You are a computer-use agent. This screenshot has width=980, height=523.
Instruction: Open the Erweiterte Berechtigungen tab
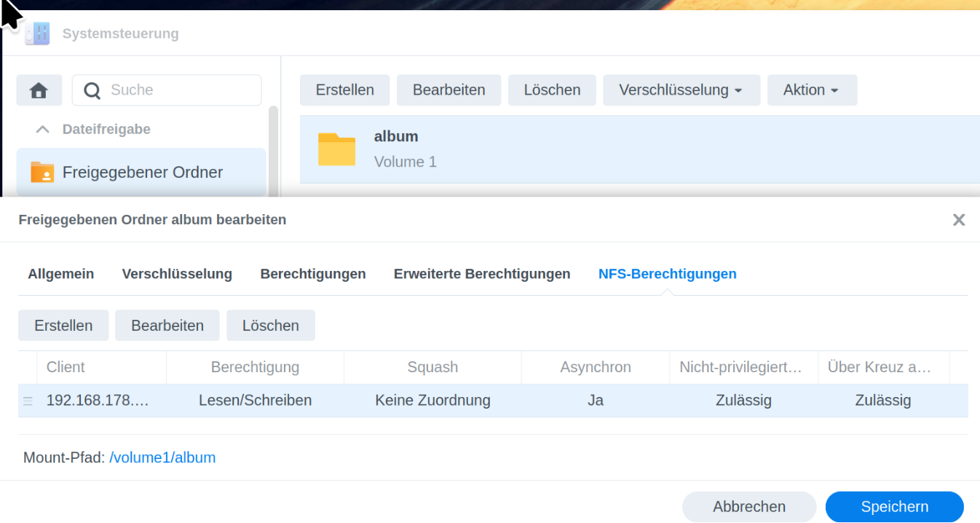[482, 274]
